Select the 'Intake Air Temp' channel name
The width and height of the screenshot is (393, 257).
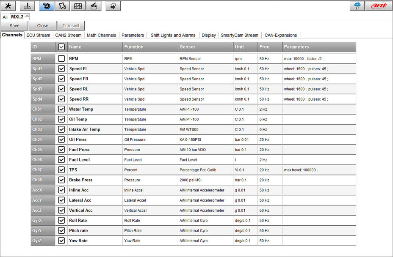tap(84, 129)
